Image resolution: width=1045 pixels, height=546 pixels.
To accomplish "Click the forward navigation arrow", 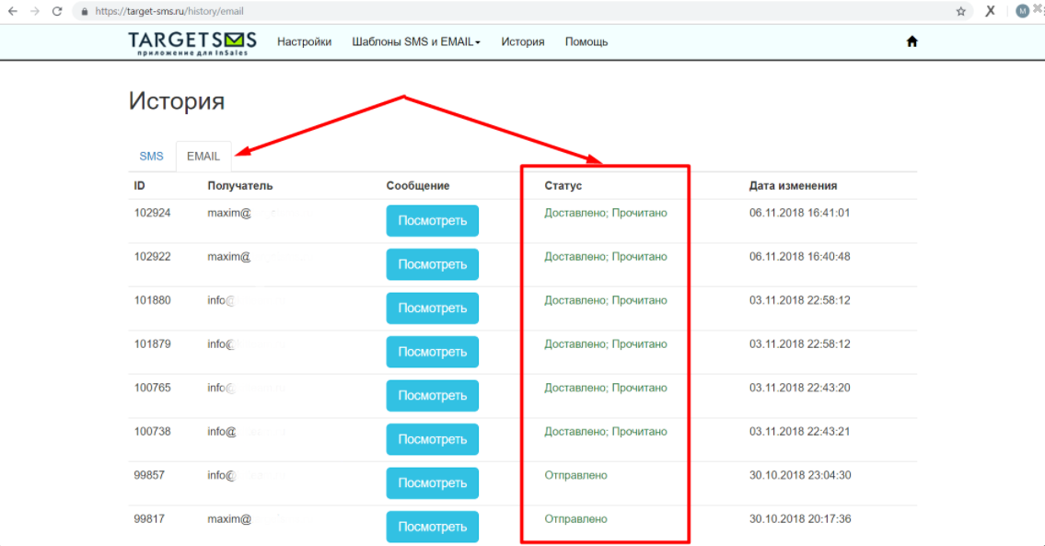I will click(x=35, y=12).
